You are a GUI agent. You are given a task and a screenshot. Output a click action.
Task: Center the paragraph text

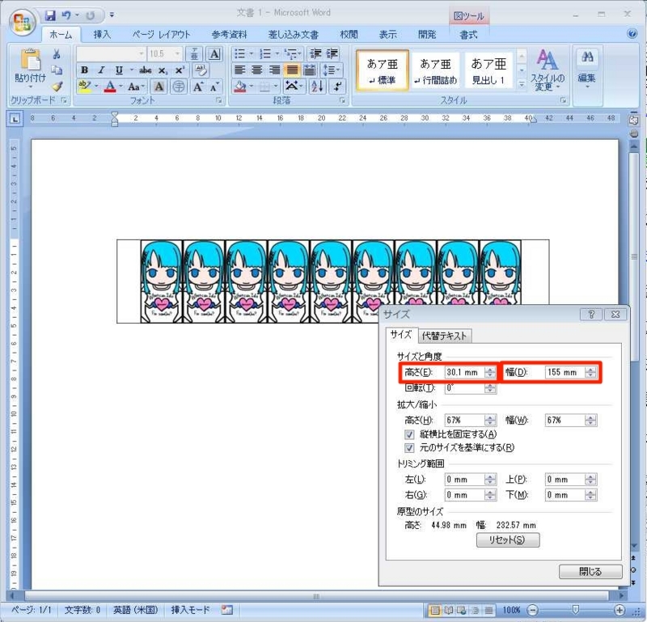click(x=257, y=70)
